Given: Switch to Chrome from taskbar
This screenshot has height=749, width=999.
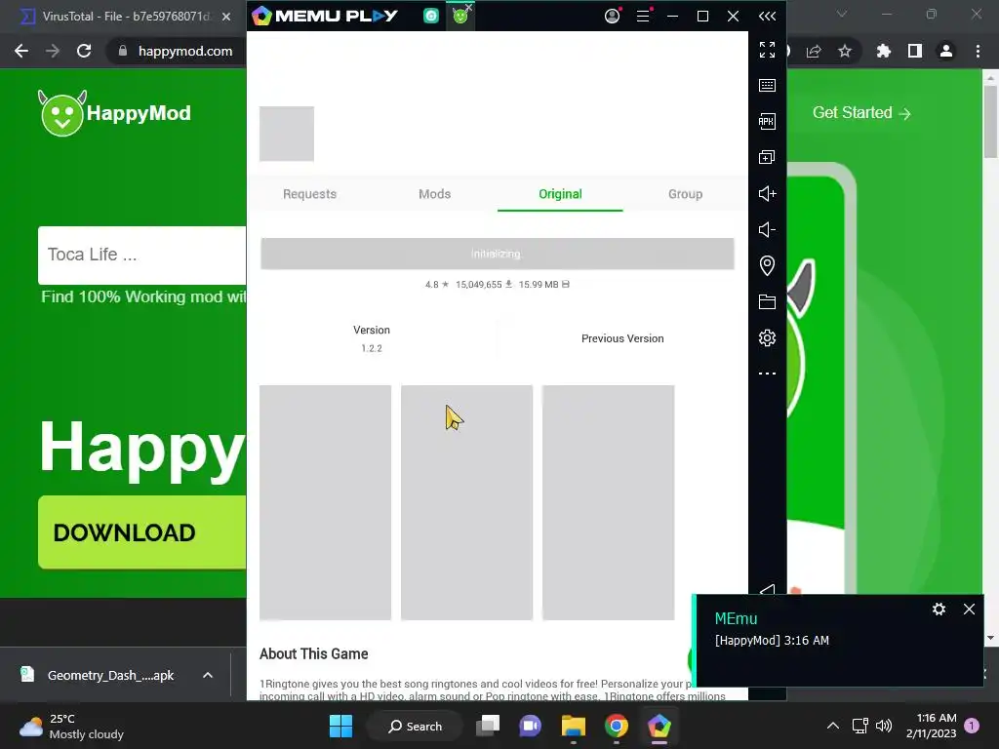Looking at the screenshot, I should pos(617,726).
